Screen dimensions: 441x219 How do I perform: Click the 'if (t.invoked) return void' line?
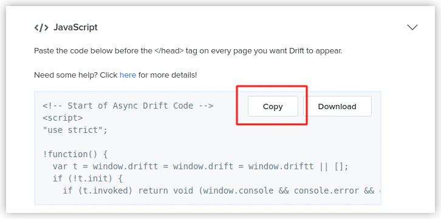pyautogui.click(x=222, y=190)
